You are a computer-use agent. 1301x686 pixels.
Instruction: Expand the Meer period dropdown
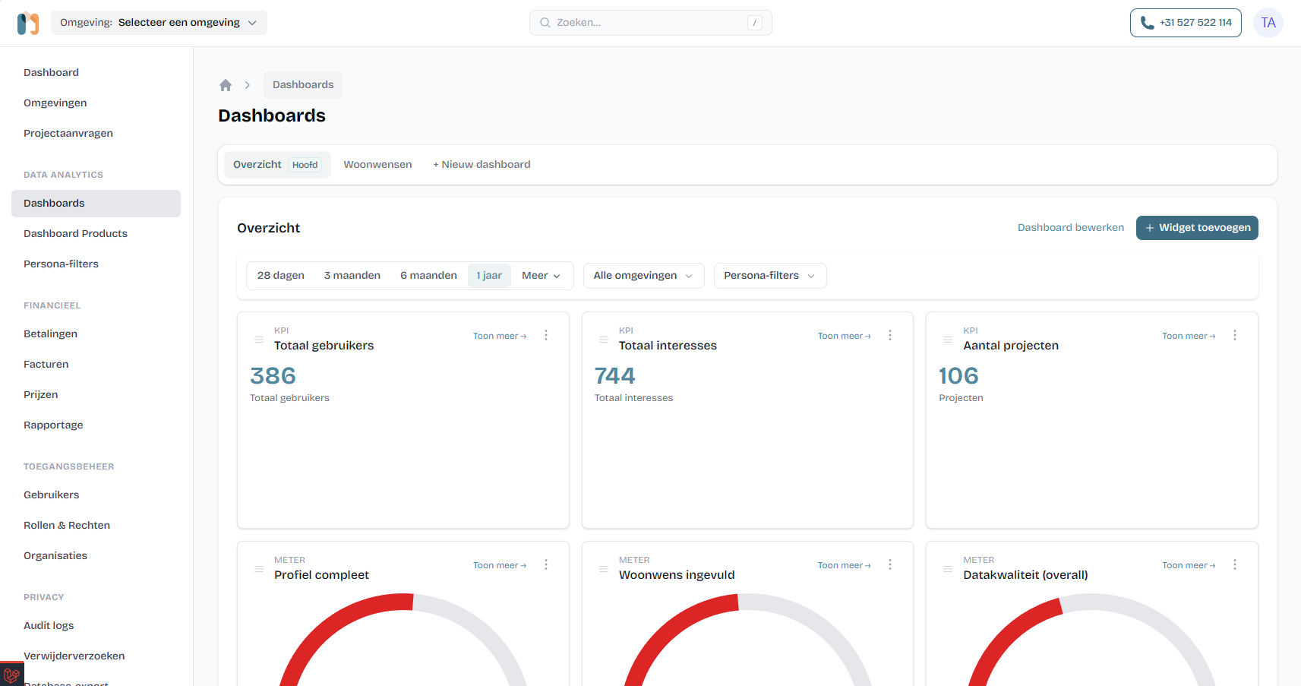pos(541,276)
